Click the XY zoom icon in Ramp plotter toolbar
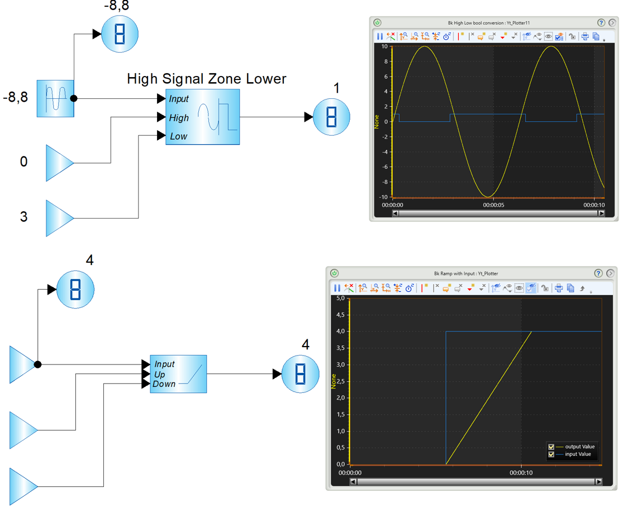The width and height of the screenshot is (623, 507). (386, 288)
